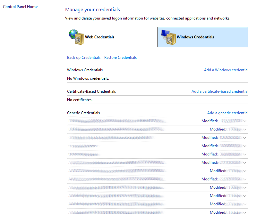Image resolution: width=273 pixels, height=214 pixels.
Task: Open the Back up Credentials link
Action: [84, 58]
